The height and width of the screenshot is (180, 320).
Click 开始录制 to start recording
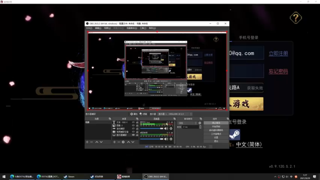tap(216, 126)
